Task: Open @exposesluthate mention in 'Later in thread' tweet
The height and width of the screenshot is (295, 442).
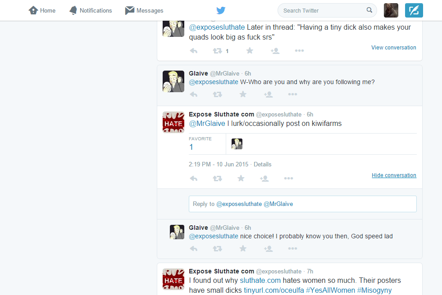Action: [217, 27]
